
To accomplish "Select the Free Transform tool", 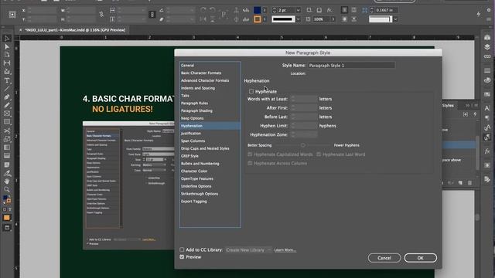I will click(x=7, y=139).
